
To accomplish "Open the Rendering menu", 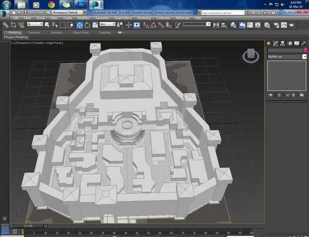I will 144,18.
